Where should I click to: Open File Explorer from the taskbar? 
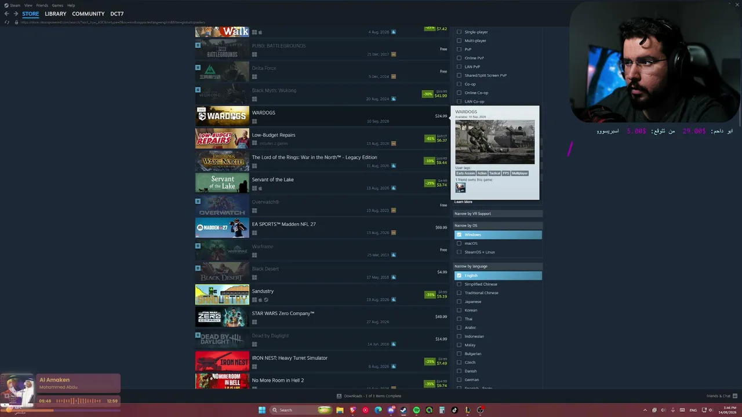click(x=340, y=410)
